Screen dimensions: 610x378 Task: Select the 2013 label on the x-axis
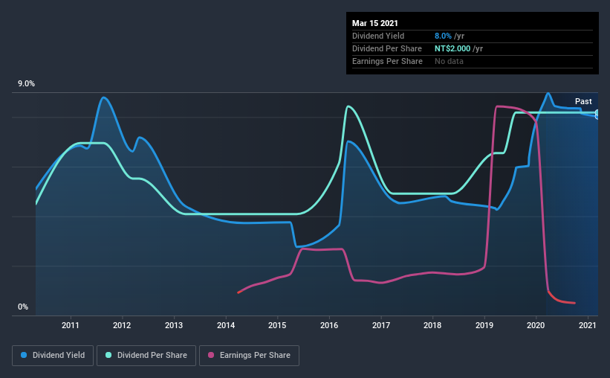(174, 325)
